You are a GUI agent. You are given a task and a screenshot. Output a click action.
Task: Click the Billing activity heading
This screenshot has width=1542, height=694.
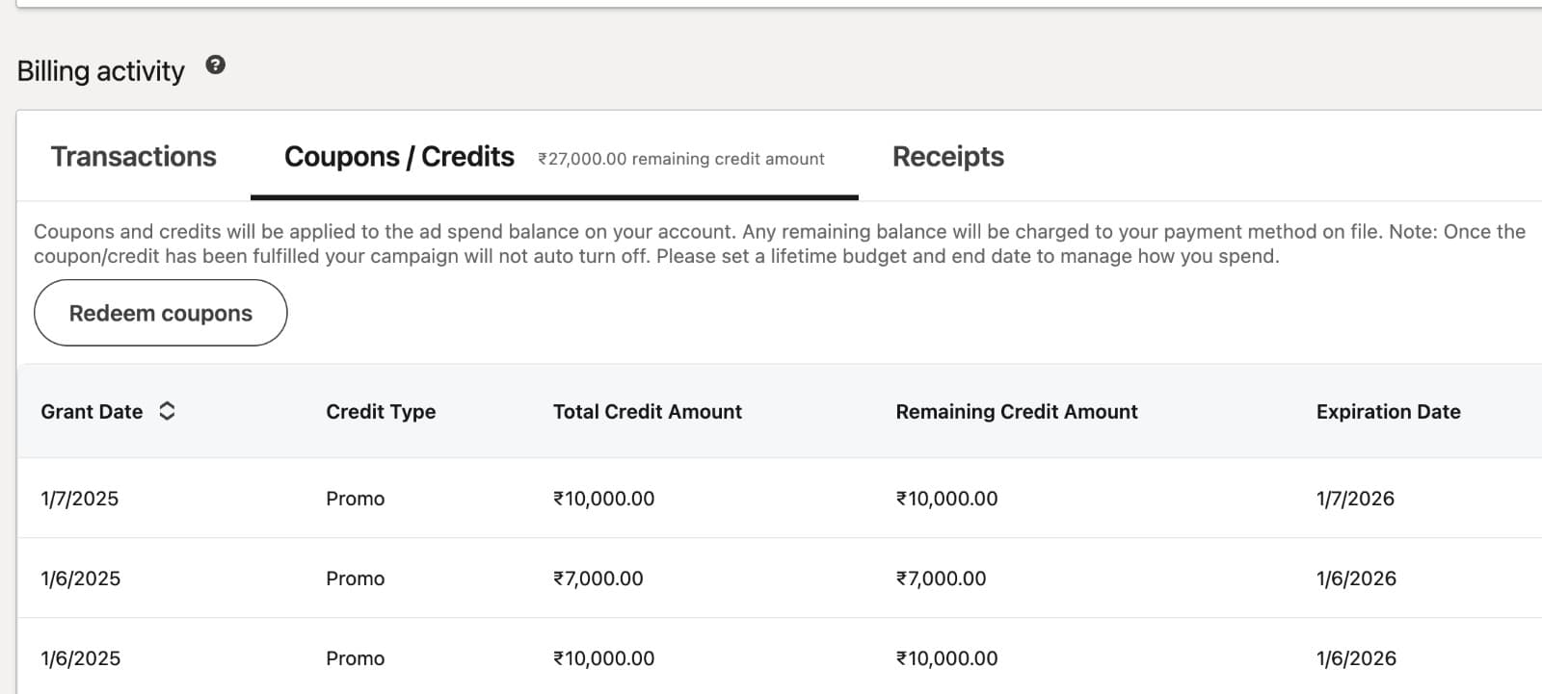(x=100, y=71)
